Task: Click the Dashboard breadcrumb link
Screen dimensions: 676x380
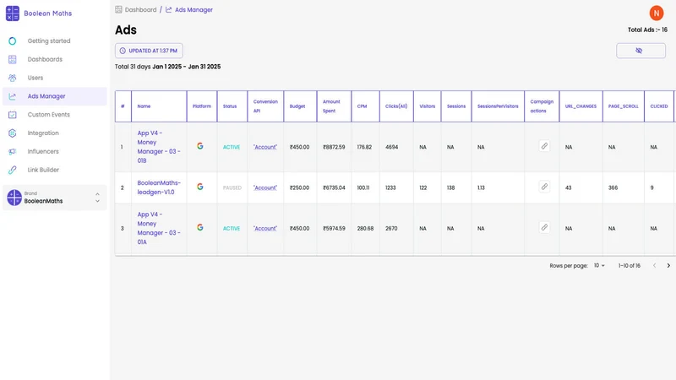Action: [140, 9]
